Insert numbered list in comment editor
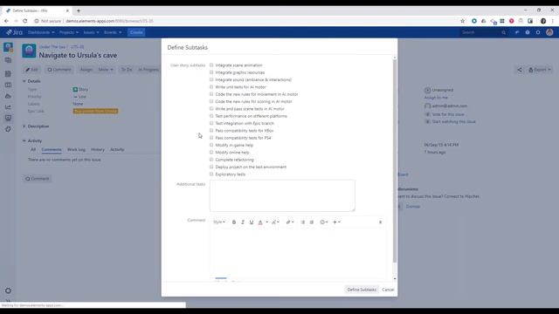The width and height of the screenshot is (559, 314). pos(312,222)
